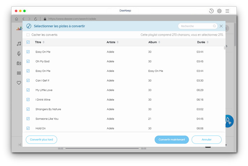Screen dimensions: 248x166
Task: Sort tracks by Durée column arrows
Action: point(207,42)
